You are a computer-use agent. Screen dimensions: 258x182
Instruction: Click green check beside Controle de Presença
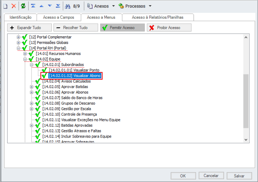[x=38, y=114]
